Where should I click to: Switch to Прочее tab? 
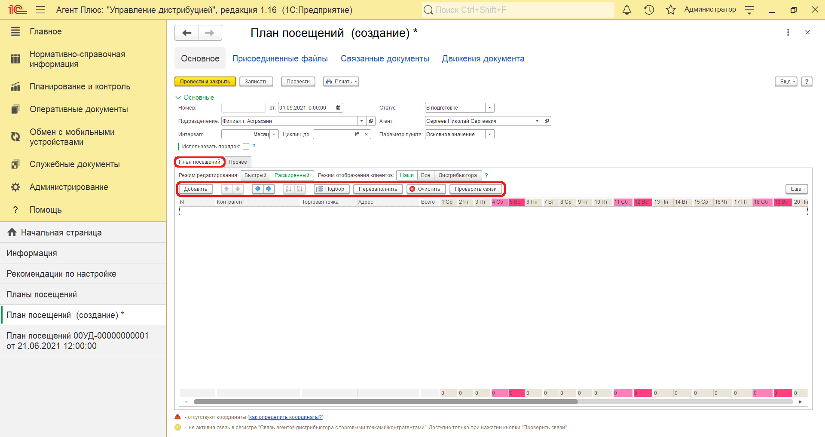click(238, 162)
